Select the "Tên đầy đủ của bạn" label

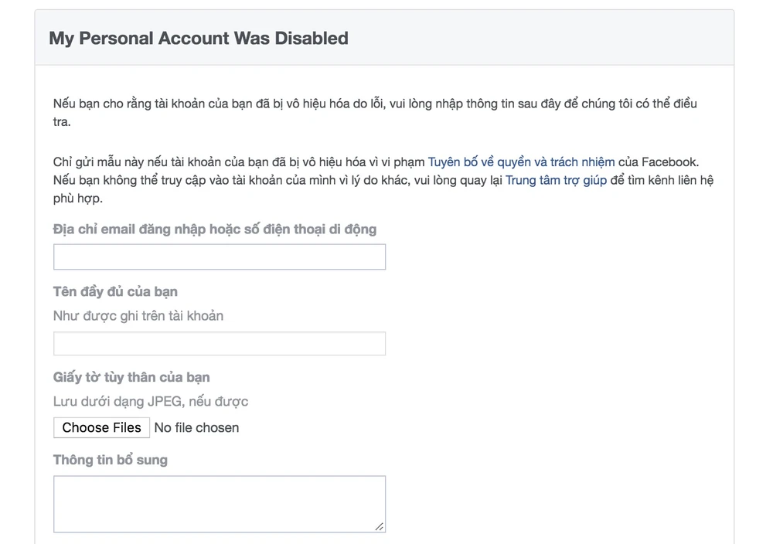[x=115, y=291]
